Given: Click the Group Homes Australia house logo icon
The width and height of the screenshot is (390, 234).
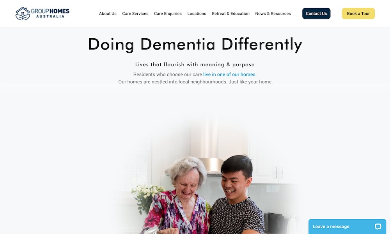Looking at the screenshot, I should point(23,13).
